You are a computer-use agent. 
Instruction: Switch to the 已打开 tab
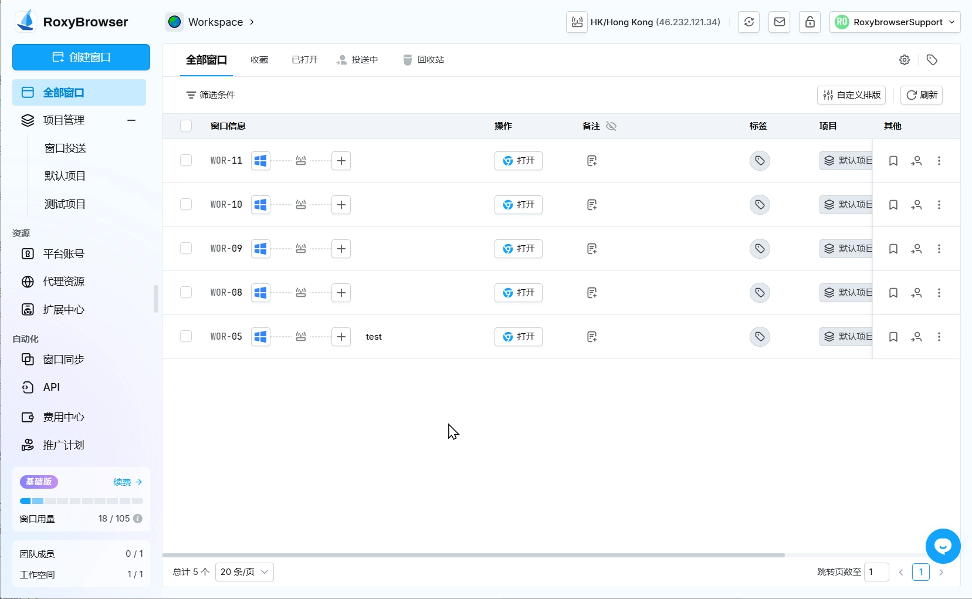pos(304,60)
